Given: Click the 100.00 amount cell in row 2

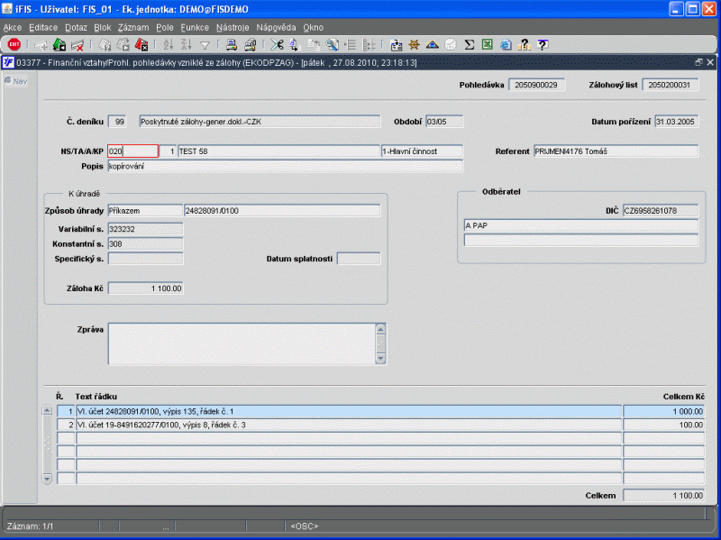Looking at the screenshot, I should 664,425.
